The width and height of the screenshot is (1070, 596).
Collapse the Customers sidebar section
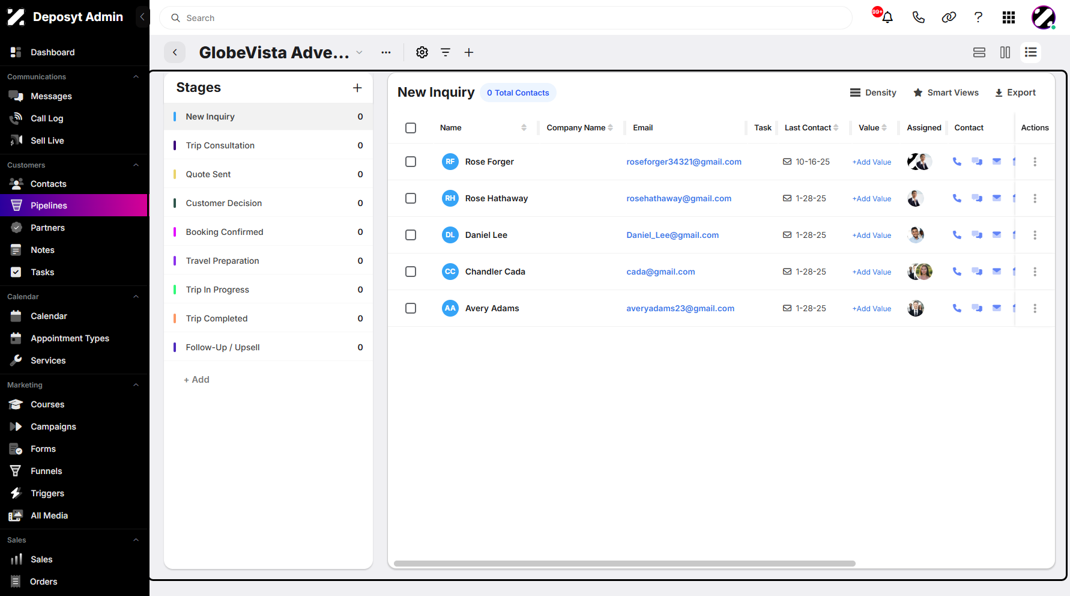click(136, 165)
